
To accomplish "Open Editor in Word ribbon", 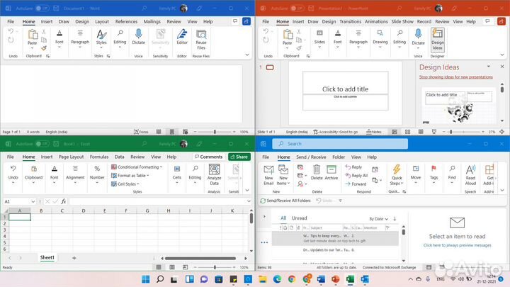I will pos(182,36).
